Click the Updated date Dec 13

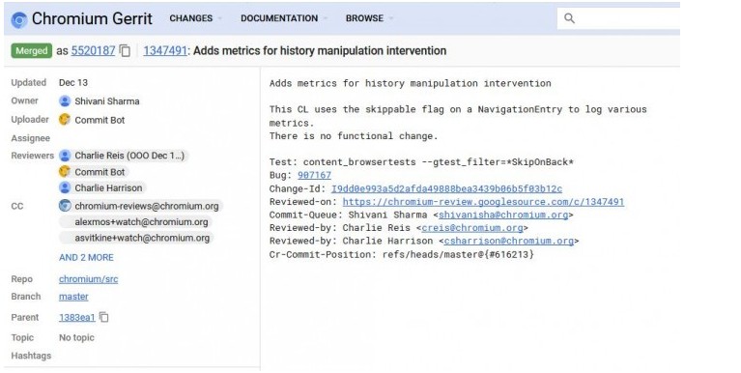tap(73, 82)
